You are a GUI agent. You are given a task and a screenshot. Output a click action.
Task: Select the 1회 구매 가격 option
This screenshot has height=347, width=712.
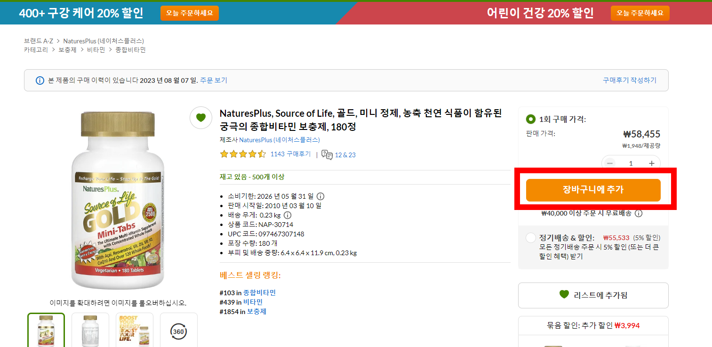click(531, 119)
